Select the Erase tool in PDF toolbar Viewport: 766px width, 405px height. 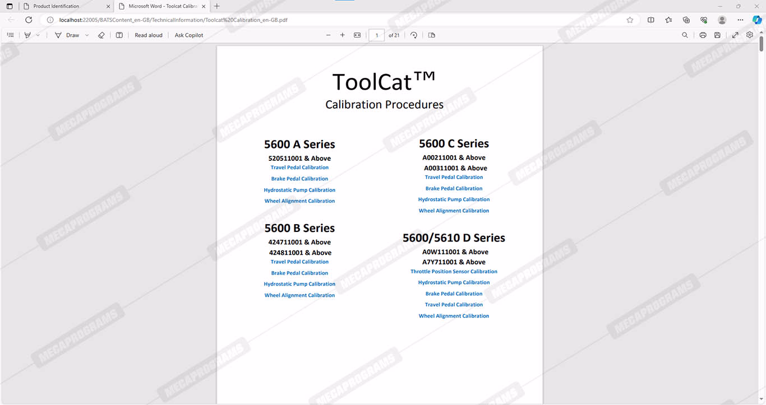(x=101, y=35)
